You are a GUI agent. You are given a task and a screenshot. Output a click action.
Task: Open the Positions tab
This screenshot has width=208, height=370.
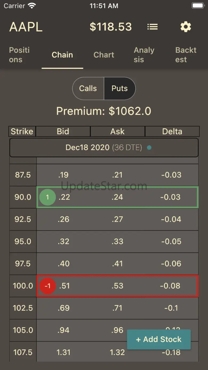click(x=19, y=55)
